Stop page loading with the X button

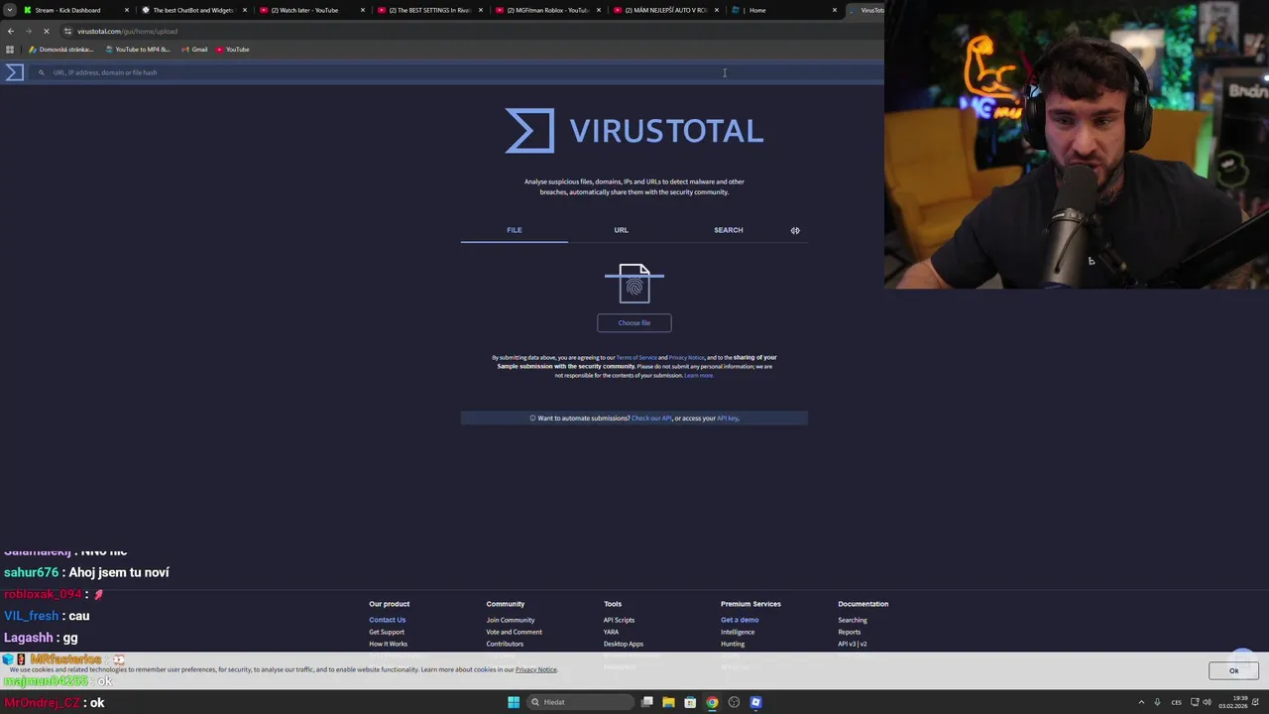pyautogui.click(x=46, y=31)
